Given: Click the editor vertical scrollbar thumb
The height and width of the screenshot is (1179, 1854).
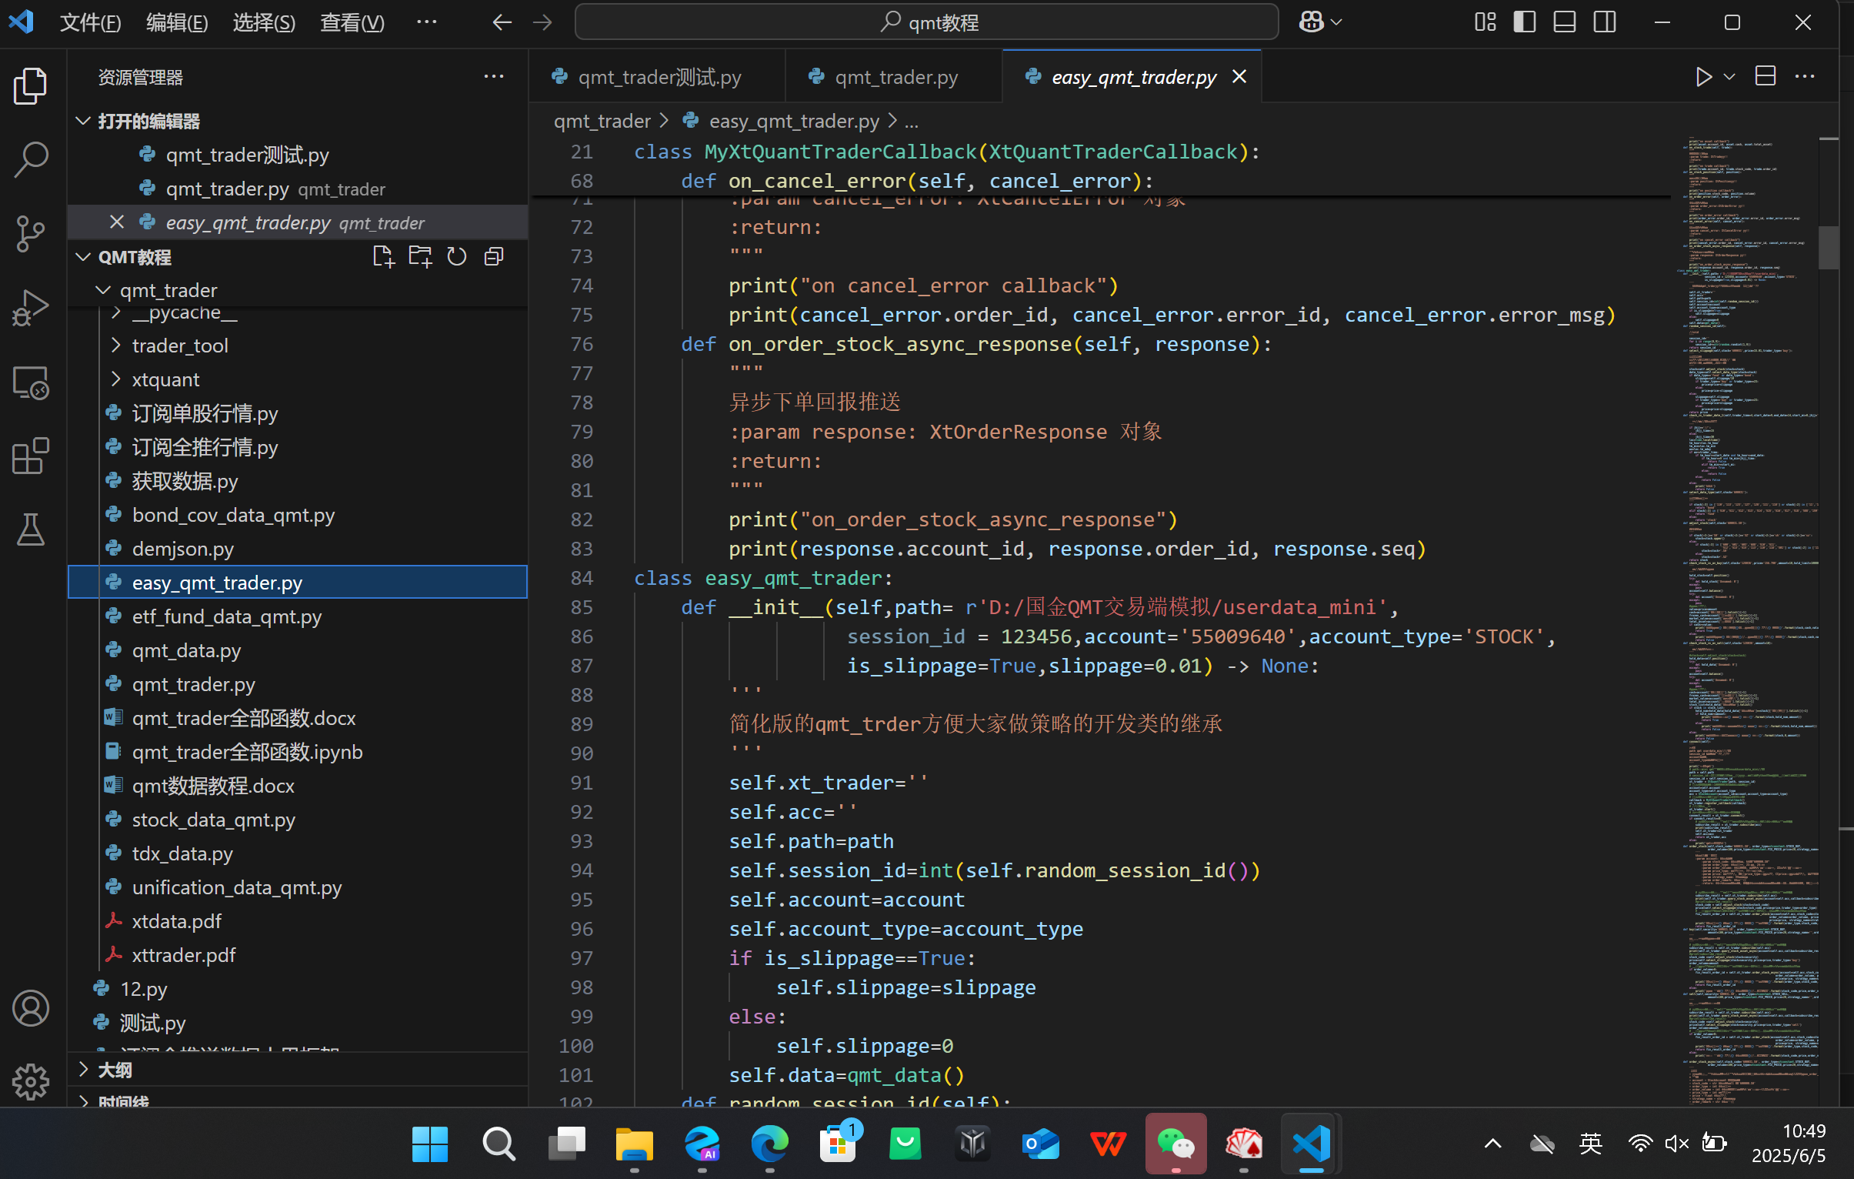Looking at the screenshot, I should [x=1829, y=248].
